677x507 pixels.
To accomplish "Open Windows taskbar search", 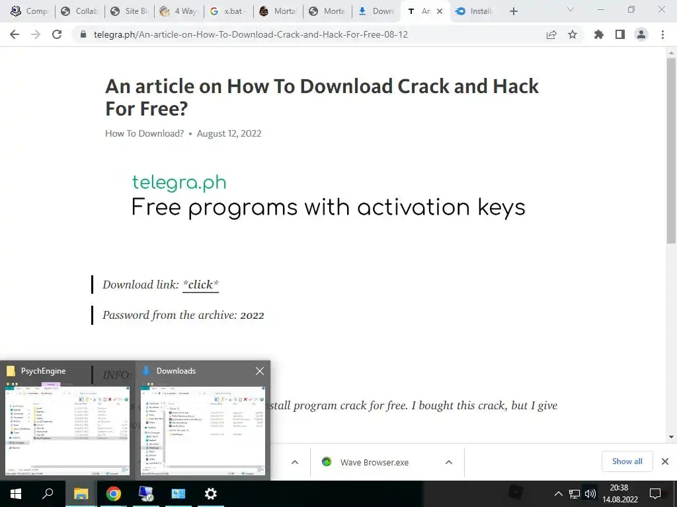I will [48, 494].
